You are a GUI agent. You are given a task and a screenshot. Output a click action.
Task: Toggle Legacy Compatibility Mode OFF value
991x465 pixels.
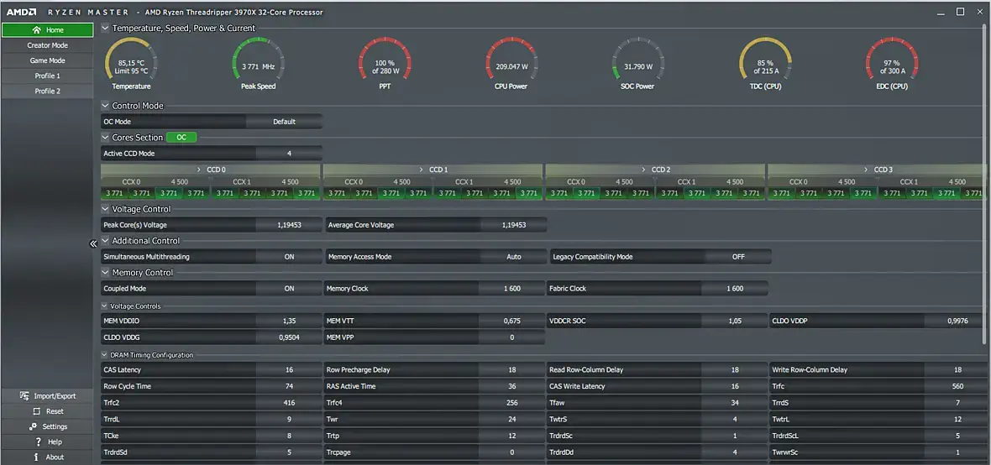[738, 257]
